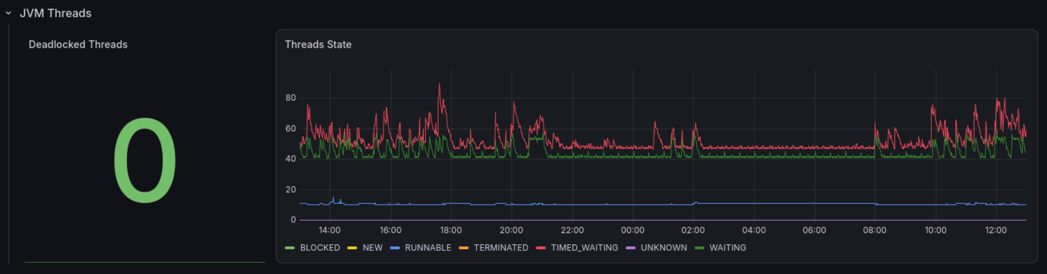Click the red peak just before 18:00
This screenshot has width=1047, height=274.
439,85
